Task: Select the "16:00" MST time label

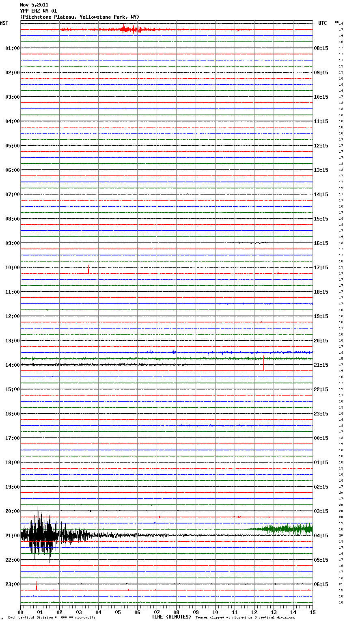Action: (x=13, y=414)
